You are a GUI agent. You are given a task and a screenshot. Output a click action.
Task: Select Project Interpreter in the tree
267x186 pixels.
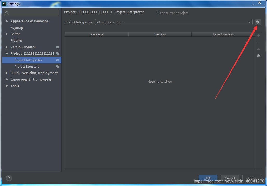(32, 60)
